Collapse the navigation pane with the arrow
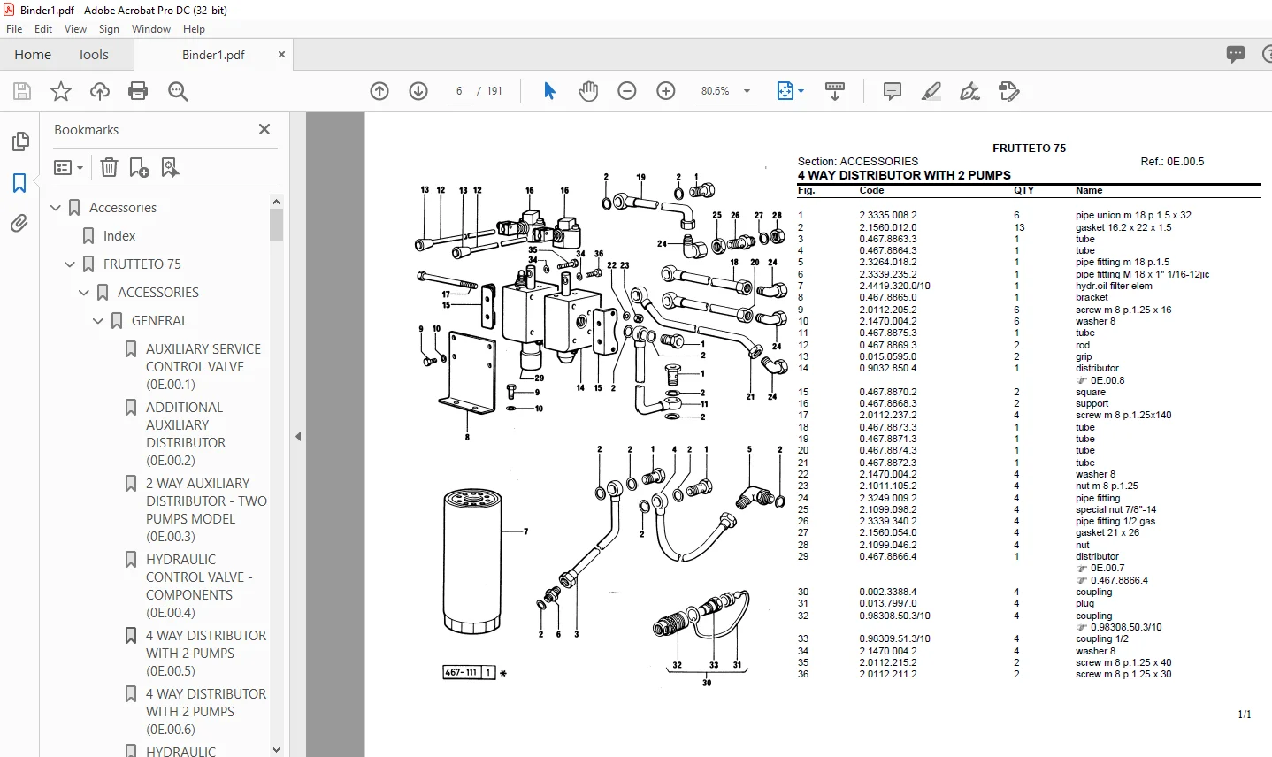Image resolution: width=1272 pixels, height=757 pixels. click(x=298, y=436)
